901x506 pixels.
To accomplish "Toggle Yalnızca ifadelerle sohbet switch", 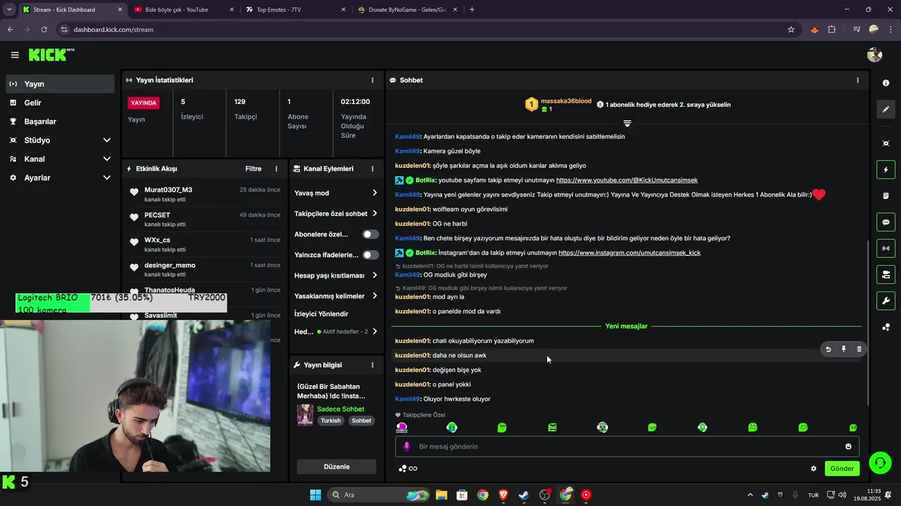I will 370,254.
